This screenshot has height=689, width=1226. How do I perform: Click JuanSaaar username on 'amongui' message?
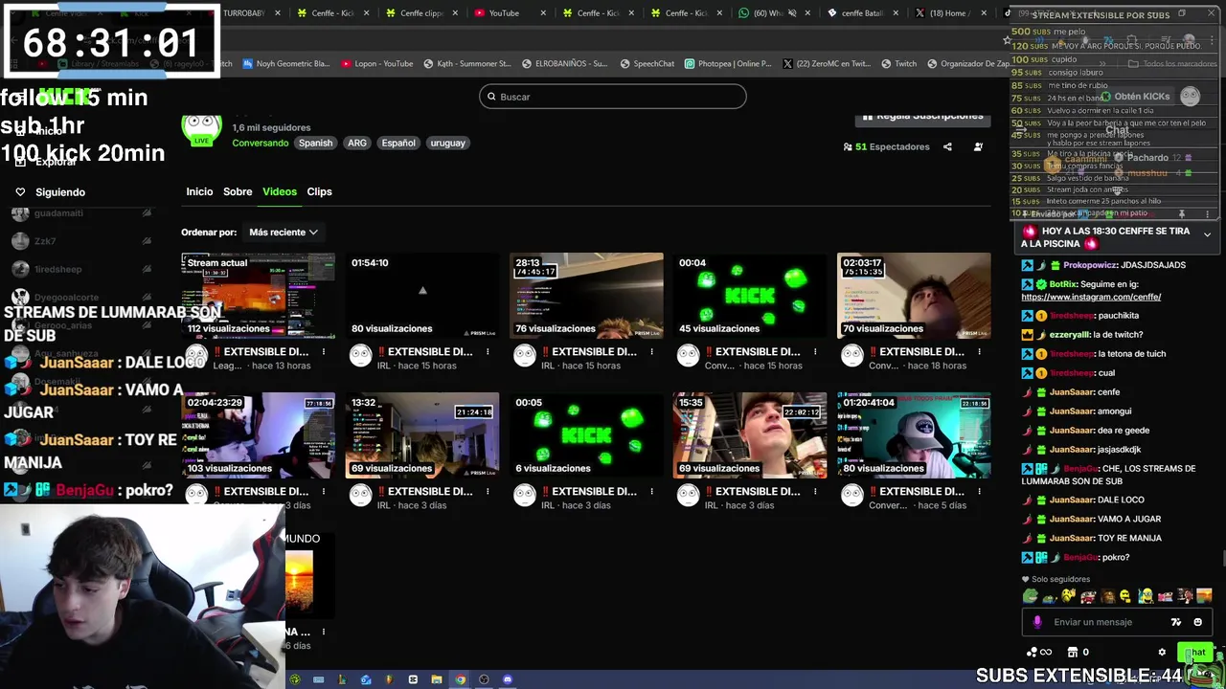tap(1071, 411)
